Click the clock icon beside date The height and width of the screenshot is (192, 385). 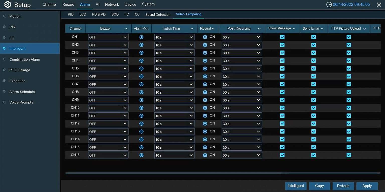[329, 5]
